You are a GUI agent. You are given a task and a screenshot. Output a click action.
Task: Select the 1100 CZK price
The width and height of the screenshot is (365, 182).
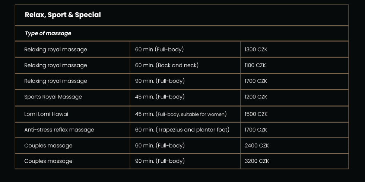(x=255, y=65)
